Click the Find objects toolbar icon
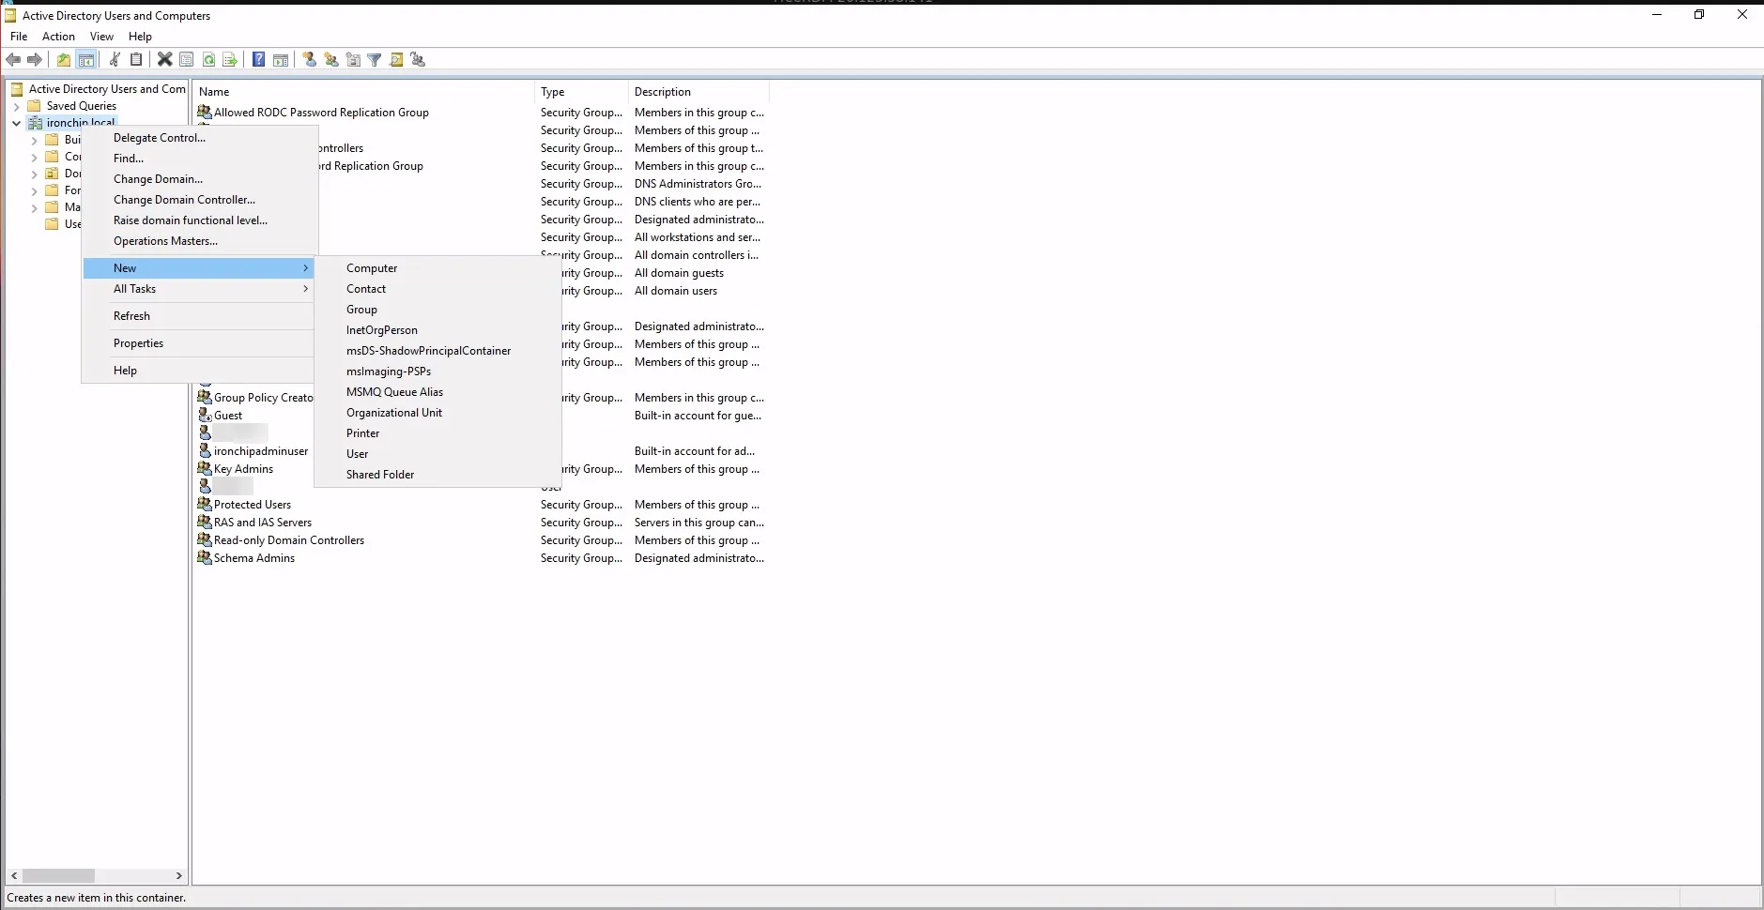Image resolution: width=1764 pixels, height=910 pixels. tap(396, 60)
